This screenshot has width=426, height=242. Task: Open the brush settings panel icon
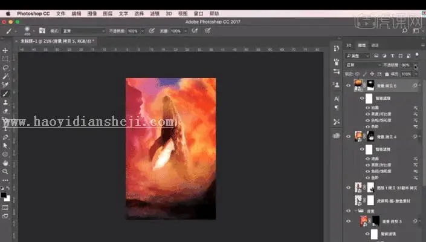coord(42,31)
